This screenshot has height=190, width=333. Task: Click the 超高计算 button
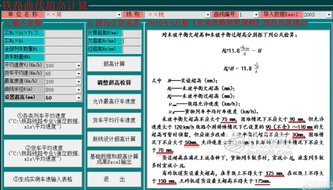pyautogui.click(x=114, y=64)
